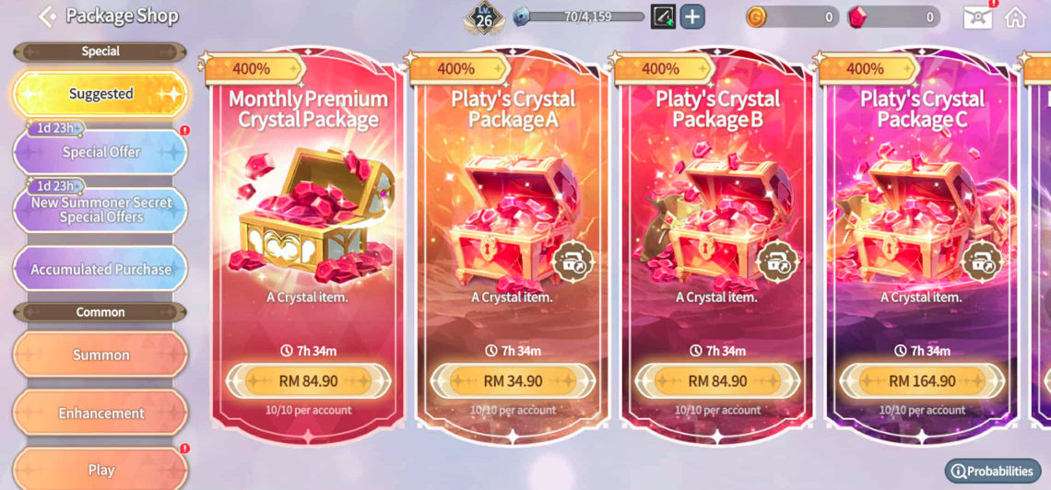This screenshot has width=1051, height=490.
Task: Open the Special Offer tab
Action: click(100, 152)
